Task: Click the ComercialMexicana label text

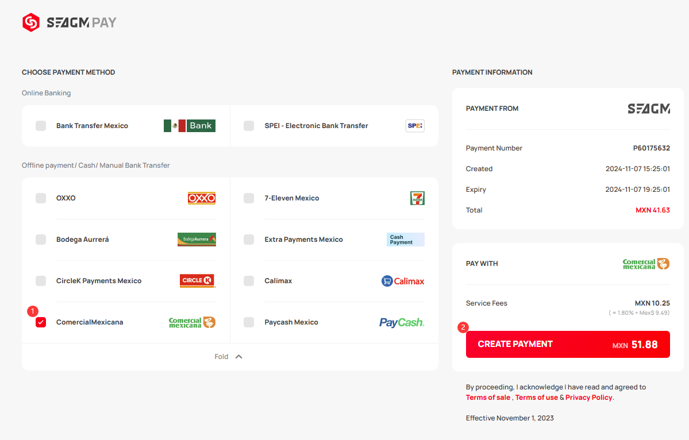Action: pos(90,322)
